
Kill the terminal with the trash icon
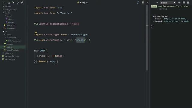[x=188, y=3]
